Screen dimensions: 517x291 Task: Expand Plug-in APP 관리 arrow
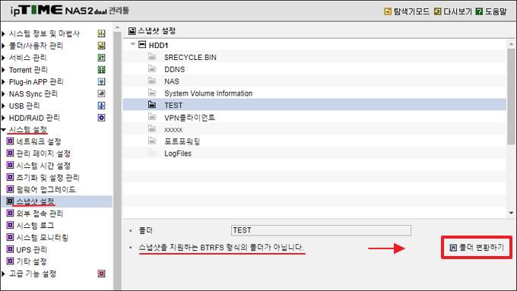click(3, 82)
